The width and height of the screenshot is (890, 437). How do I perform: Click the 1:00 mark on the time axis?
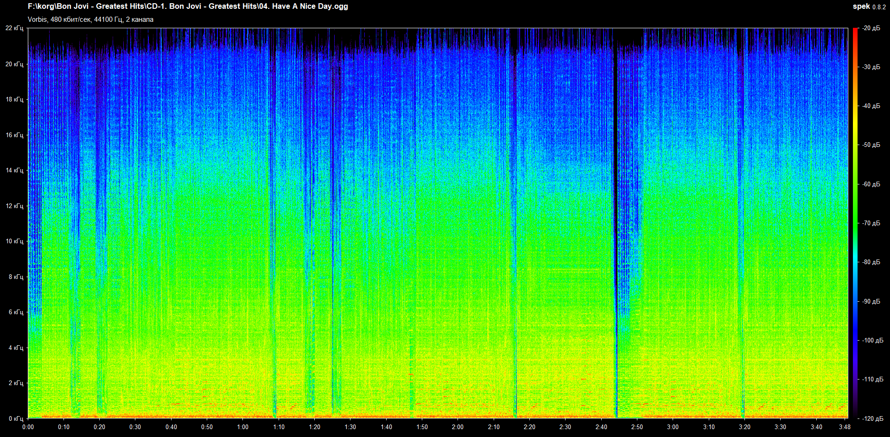(242, 427)
